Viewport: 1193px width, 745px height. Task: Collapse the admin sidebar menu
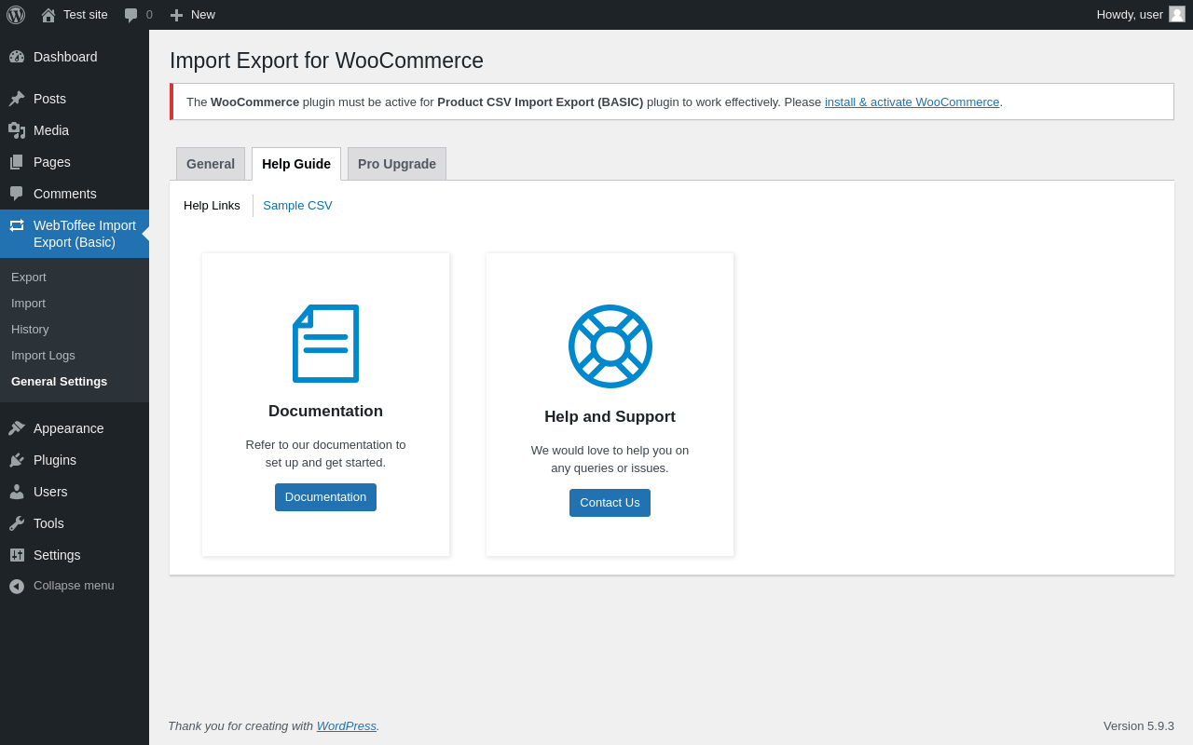click(x=75, y=586)
